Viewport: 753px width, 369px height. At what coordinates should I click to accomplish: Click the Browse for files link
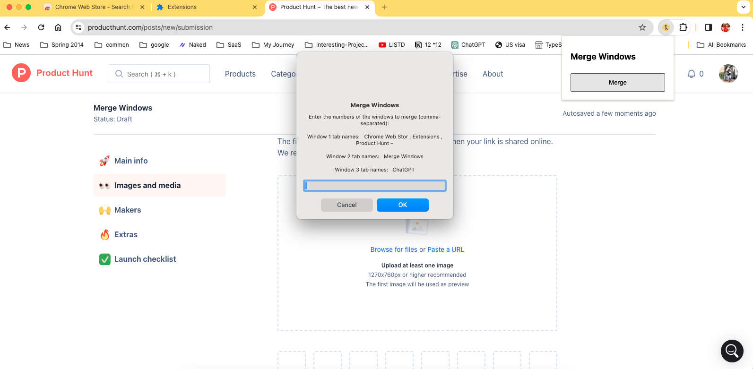pyautogui.click(x=394, y=249)
